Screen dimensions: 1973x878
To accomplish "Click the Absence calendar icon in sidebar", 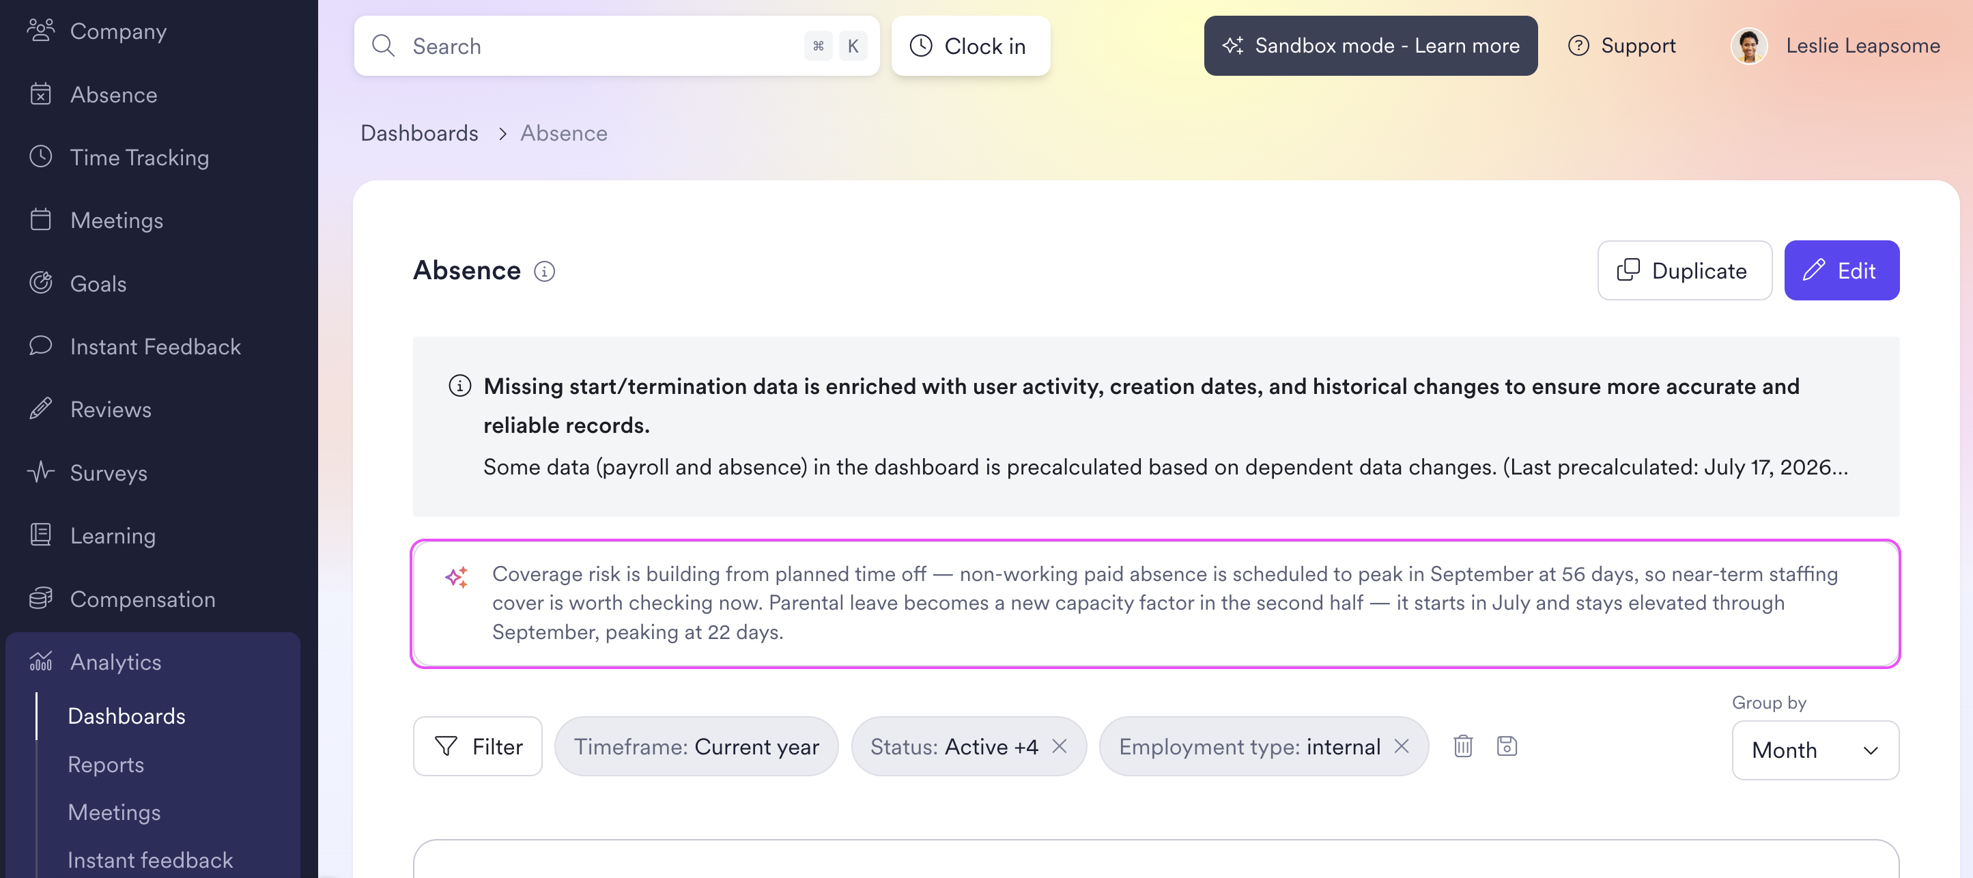I will point(40,94).
